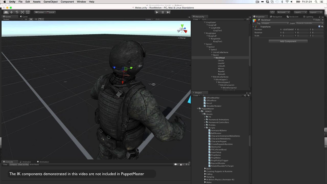Switch to the Animator tab
This screenshot has height=184, width=327.
click(25, 162)
